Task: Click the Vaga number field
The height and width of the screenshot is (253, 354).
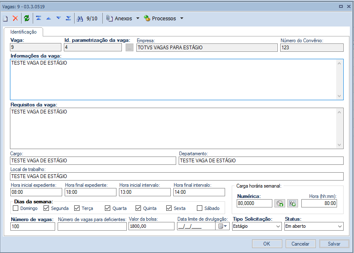Action: (36, 47)
